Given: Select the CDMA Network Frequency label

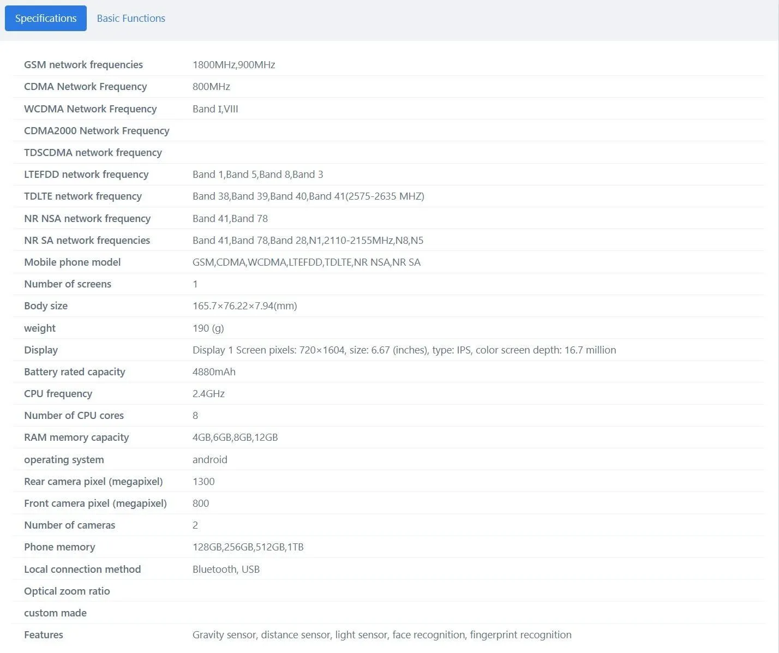Looking at the screenshot, I should [86, 86].
